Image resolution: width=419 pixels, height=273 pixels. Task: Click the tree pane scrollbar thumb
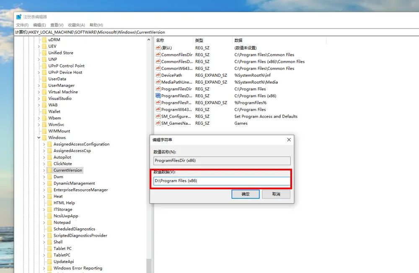coord(149,266)
